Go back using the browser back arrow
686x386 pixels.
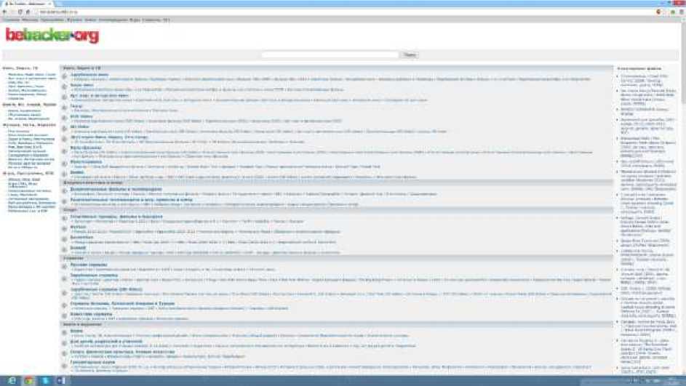point(4,12)
